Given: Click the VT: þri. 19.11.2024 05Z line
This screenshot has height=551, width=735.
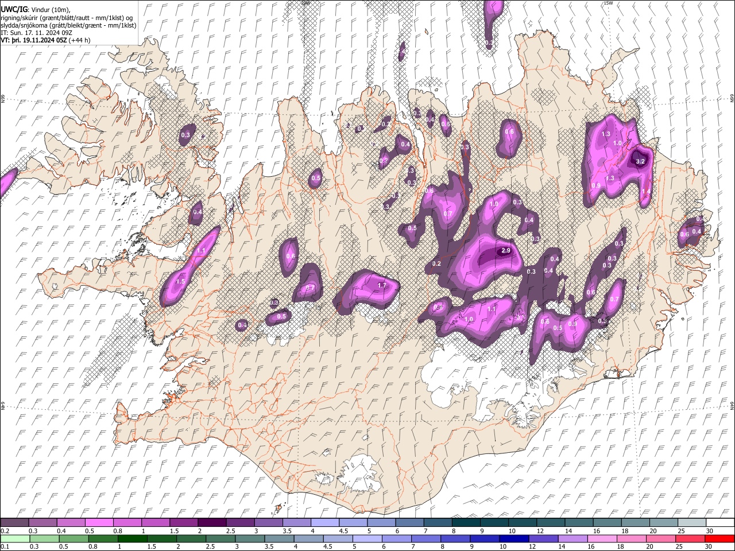Looking at the screenshot, I should pyautogui.click(x=34, y=41).
